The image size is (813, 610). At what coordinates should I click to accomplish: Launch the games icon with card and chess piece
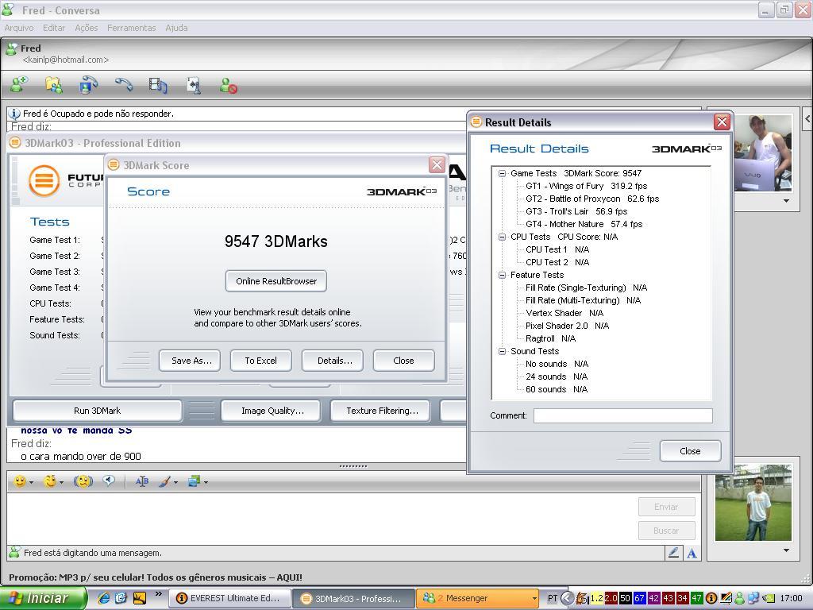(x=194, y=85)
